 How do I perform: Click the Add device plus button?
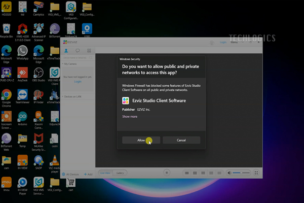[88, 174]
